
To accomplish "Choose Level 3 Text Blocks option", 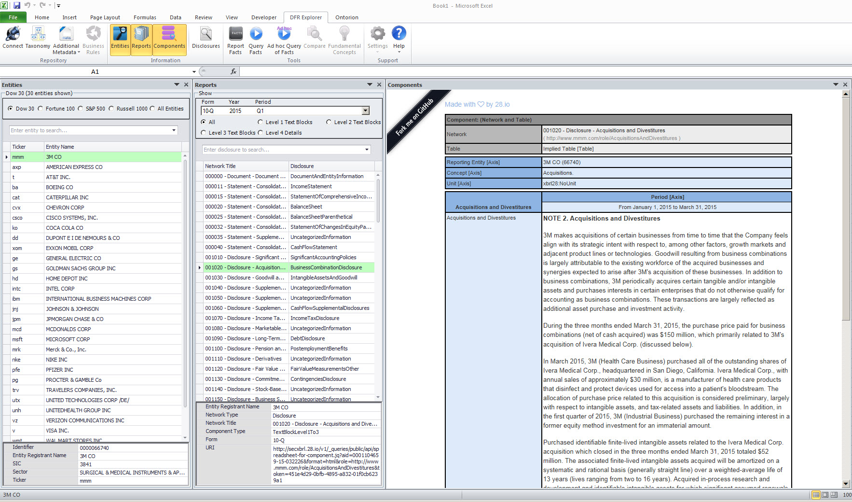I will [x=203, y=133].
